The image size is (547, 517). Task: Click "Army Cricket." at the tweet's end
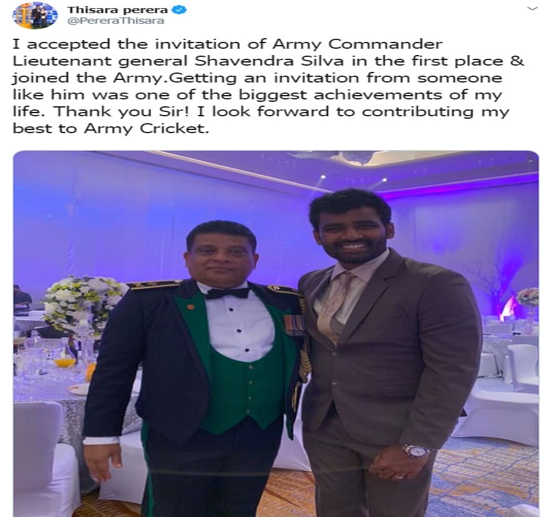[147, 129]
